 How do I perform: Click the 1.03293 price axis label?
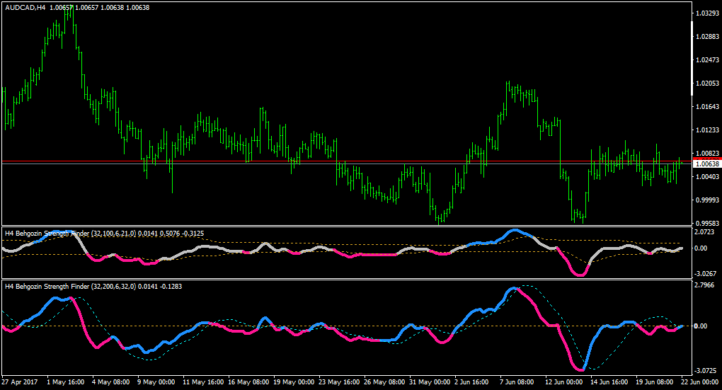pyautogui.click(x=707, y=13)
